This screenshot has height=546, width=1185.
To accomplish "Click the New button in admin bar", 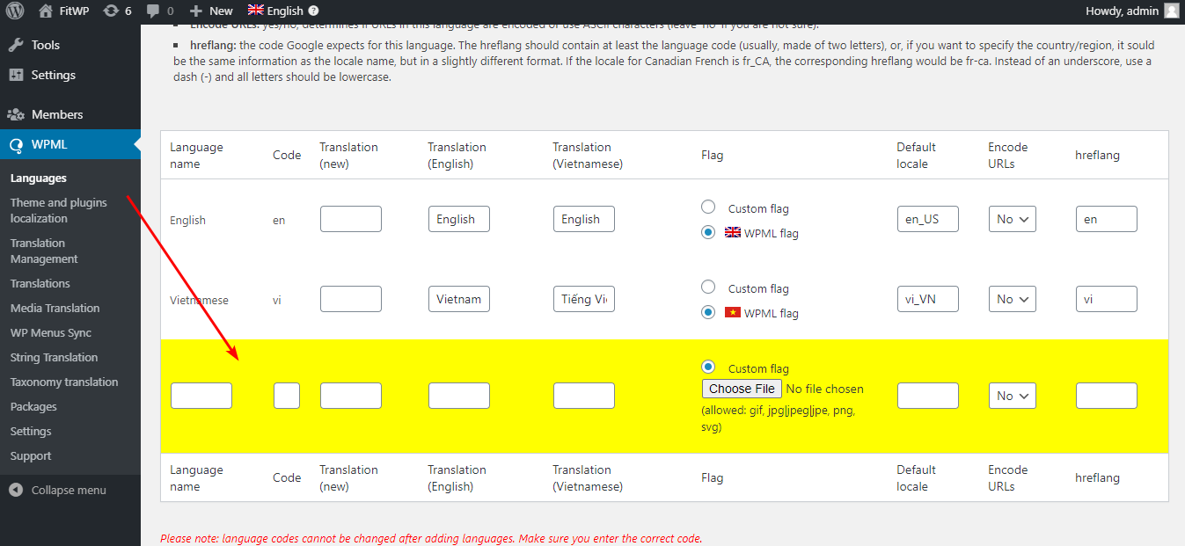I will [211, 11].
